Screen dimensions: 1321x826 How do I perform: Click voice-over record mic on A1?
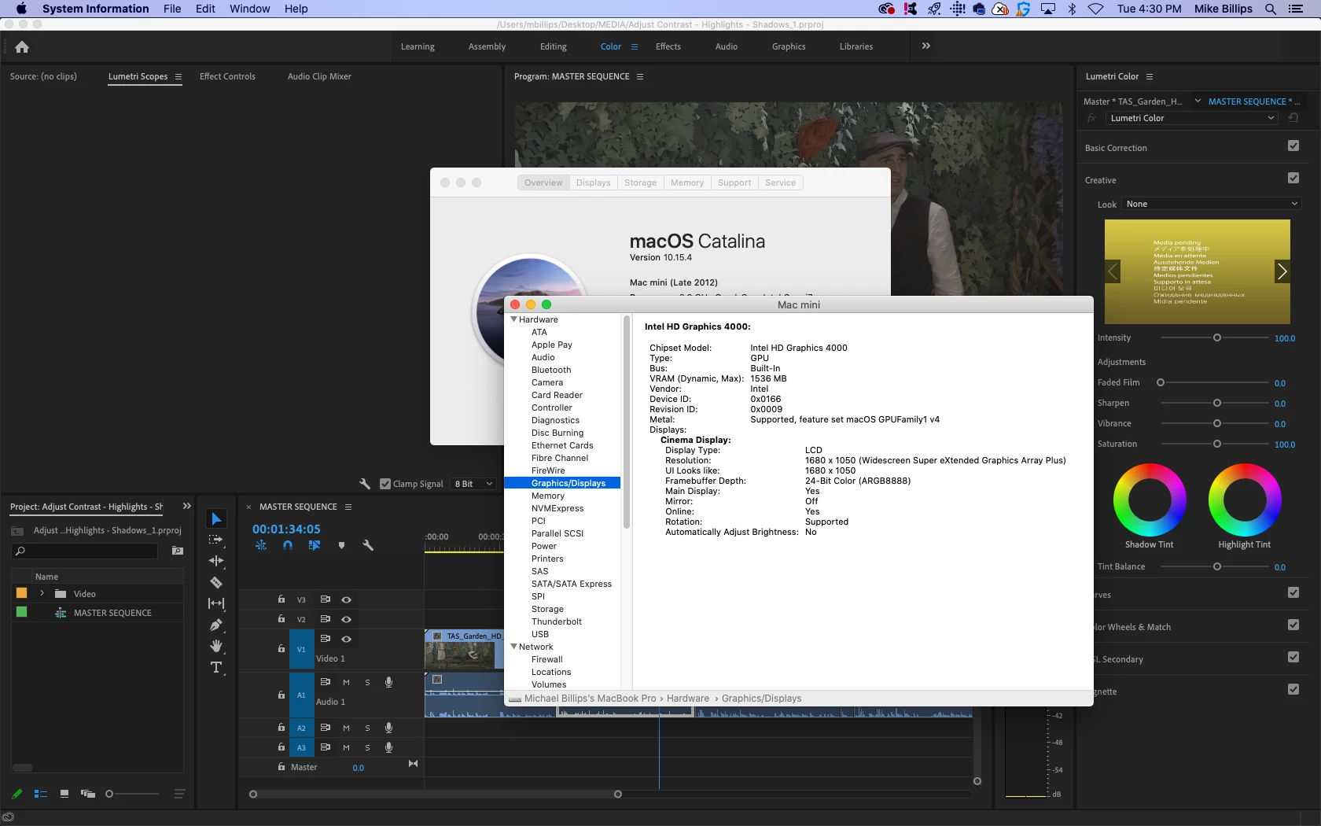click(x=388, y=682)
